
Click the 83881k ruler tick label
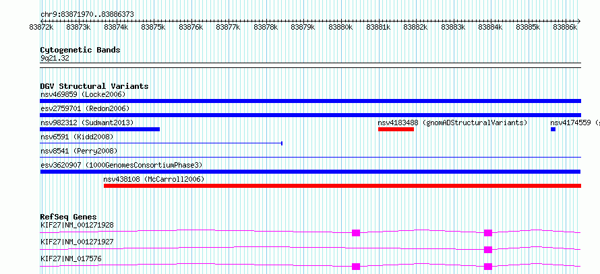(x=378, y=27)
